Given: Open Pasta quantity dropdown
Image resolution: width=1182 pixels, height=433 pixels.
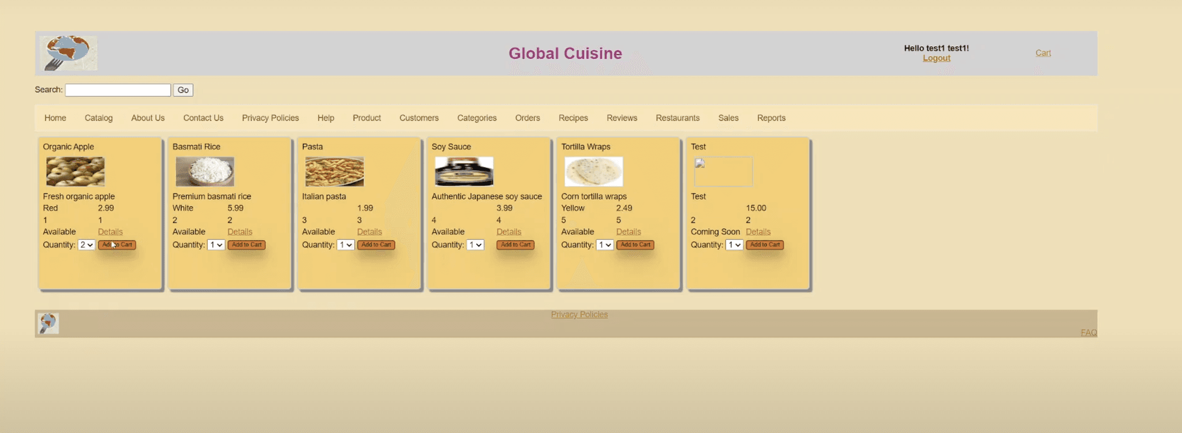Looking at the screenshot, I should 346,245.
